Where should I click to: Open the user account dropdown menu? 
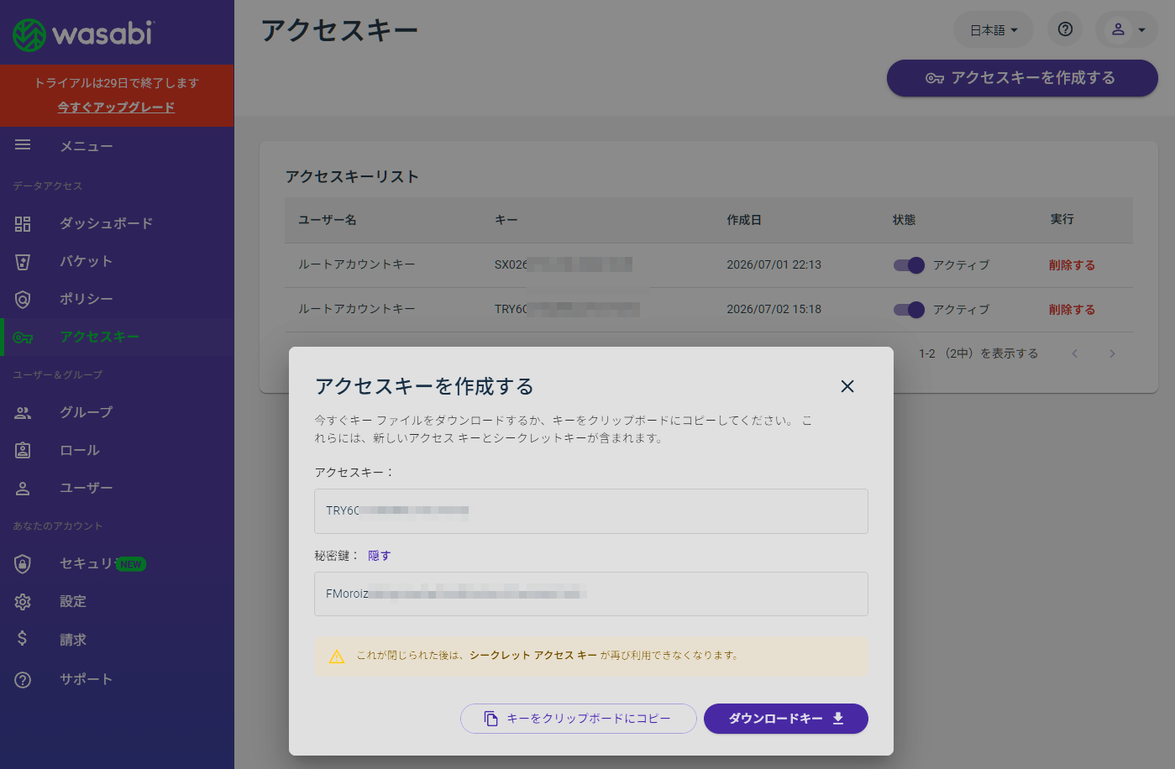pos(1127,29)
